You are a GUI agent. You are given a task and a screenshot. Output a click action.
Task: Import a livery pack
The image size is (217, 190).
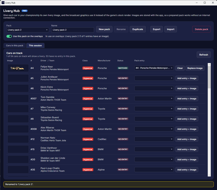point(171,29)
